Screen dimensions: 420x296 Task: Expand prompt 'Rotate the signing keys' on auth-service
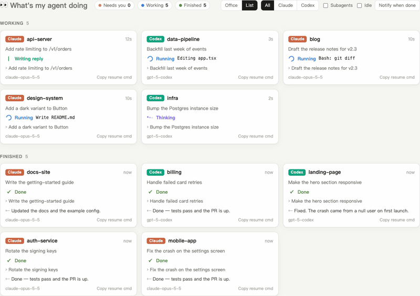31,270
